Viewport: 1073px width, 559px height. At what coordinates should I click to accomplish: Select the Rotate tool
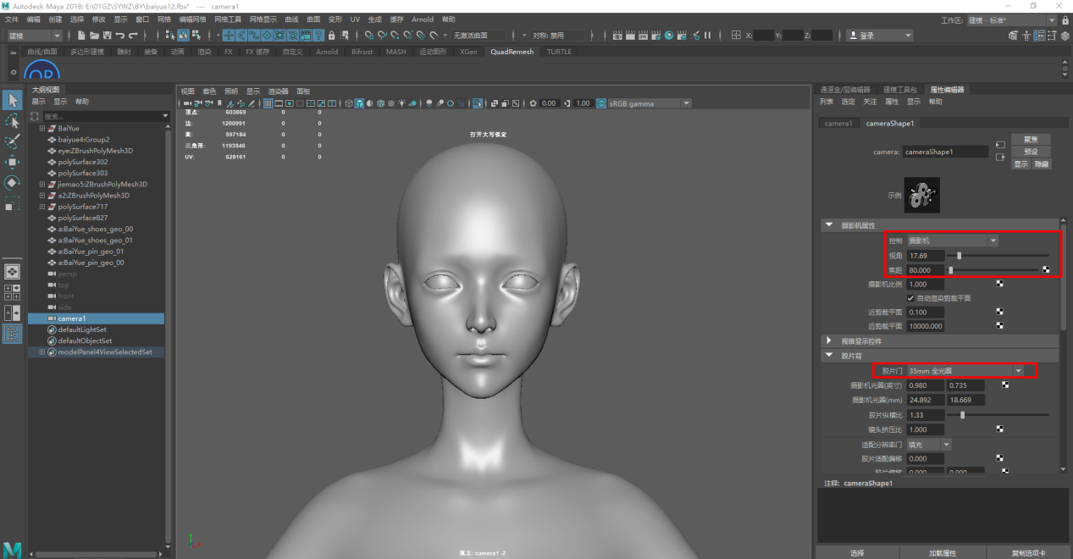[x=12, y=183]
